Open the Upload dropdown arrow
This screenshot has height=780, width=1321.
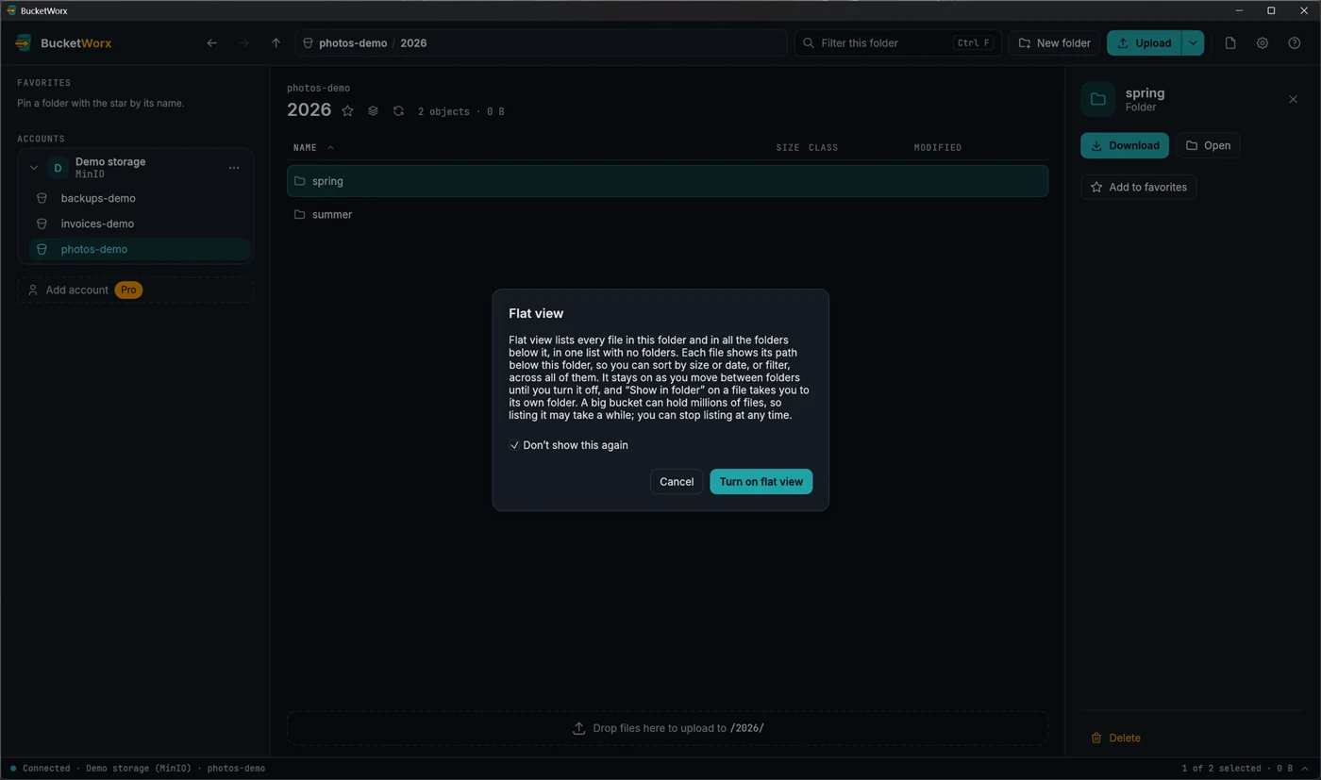tap(1193, 43)
